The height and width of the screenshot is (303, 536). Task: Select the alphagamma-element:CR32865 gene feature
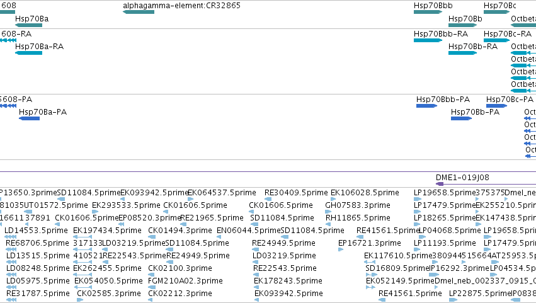[x=139, y=12]
